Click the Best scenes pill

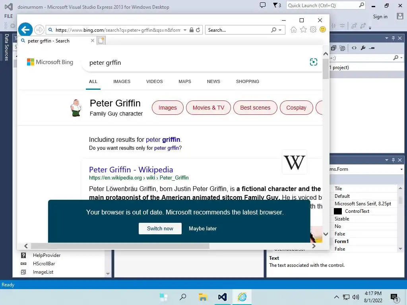[255, 108]
